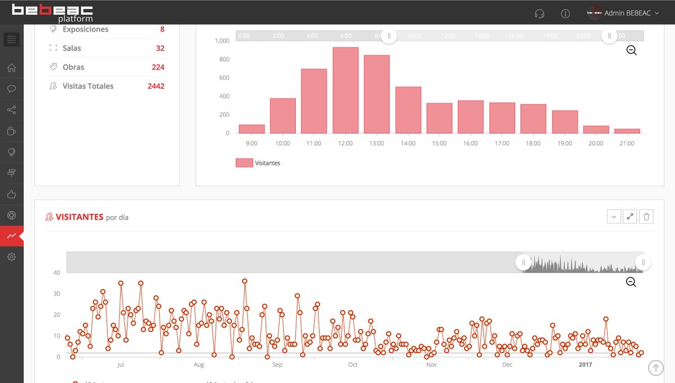This screenshot has width=675, height=383.
Task: Click the left handle of hourly range slider
Action: [389, 36]
